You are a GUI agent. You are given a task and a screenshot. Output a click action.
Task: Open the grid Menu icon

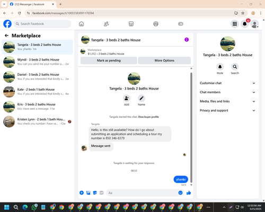click(x=235, y=24)
